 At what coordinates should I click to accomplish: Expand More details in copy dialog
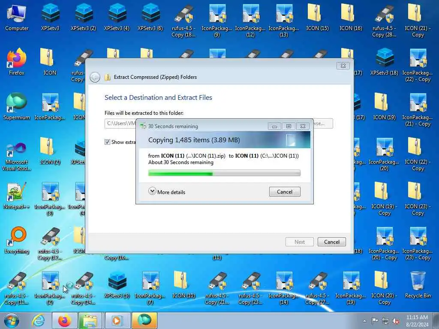tap(167, 191)
